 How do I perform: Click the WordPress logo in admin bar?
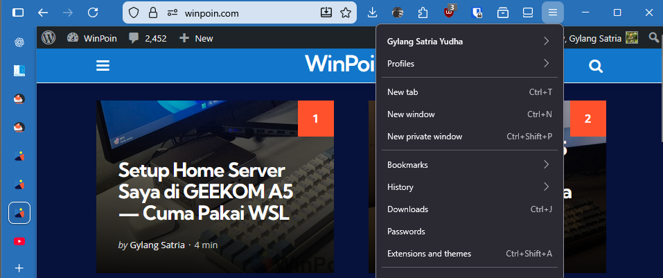(x=48, y=38)
